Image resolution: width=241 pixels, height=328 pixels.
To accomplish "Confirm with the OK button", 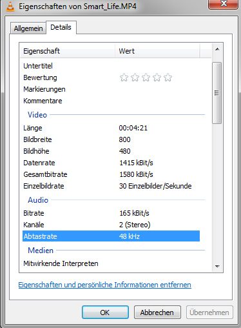I will (x=105, y=313).
